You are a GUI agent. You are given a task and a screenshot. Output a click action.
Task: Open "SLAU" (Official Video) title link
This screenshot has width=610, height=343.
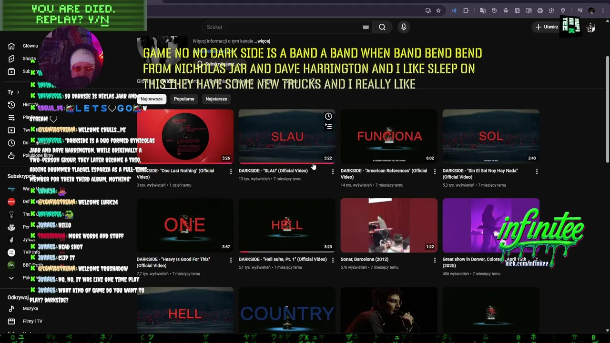(x=273, y=171)
